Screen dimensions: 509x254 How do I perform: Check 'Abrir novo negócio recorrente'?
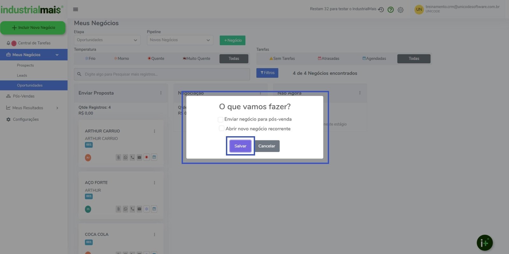click(x=221, y=129)
